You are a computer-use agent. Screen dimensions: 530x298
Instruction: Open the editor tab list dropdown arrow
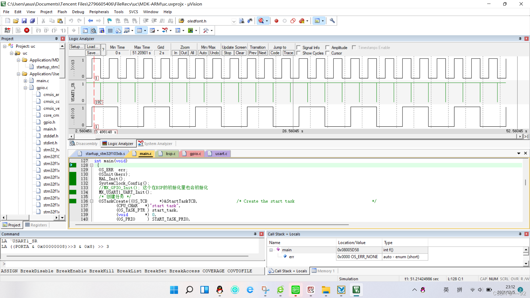coord(519,153)
